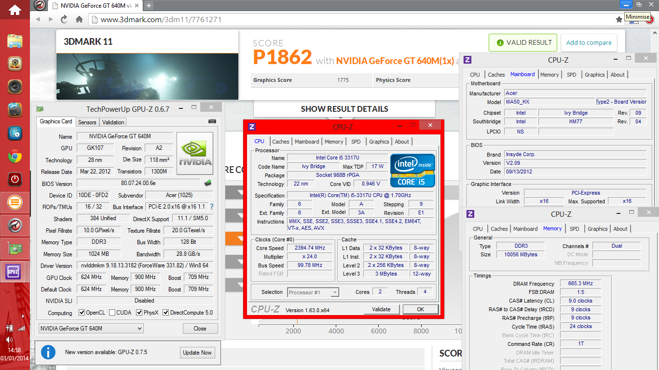Select SPD tab in red-framed CPU-Z
659x370 pixels.
[356, 142]
